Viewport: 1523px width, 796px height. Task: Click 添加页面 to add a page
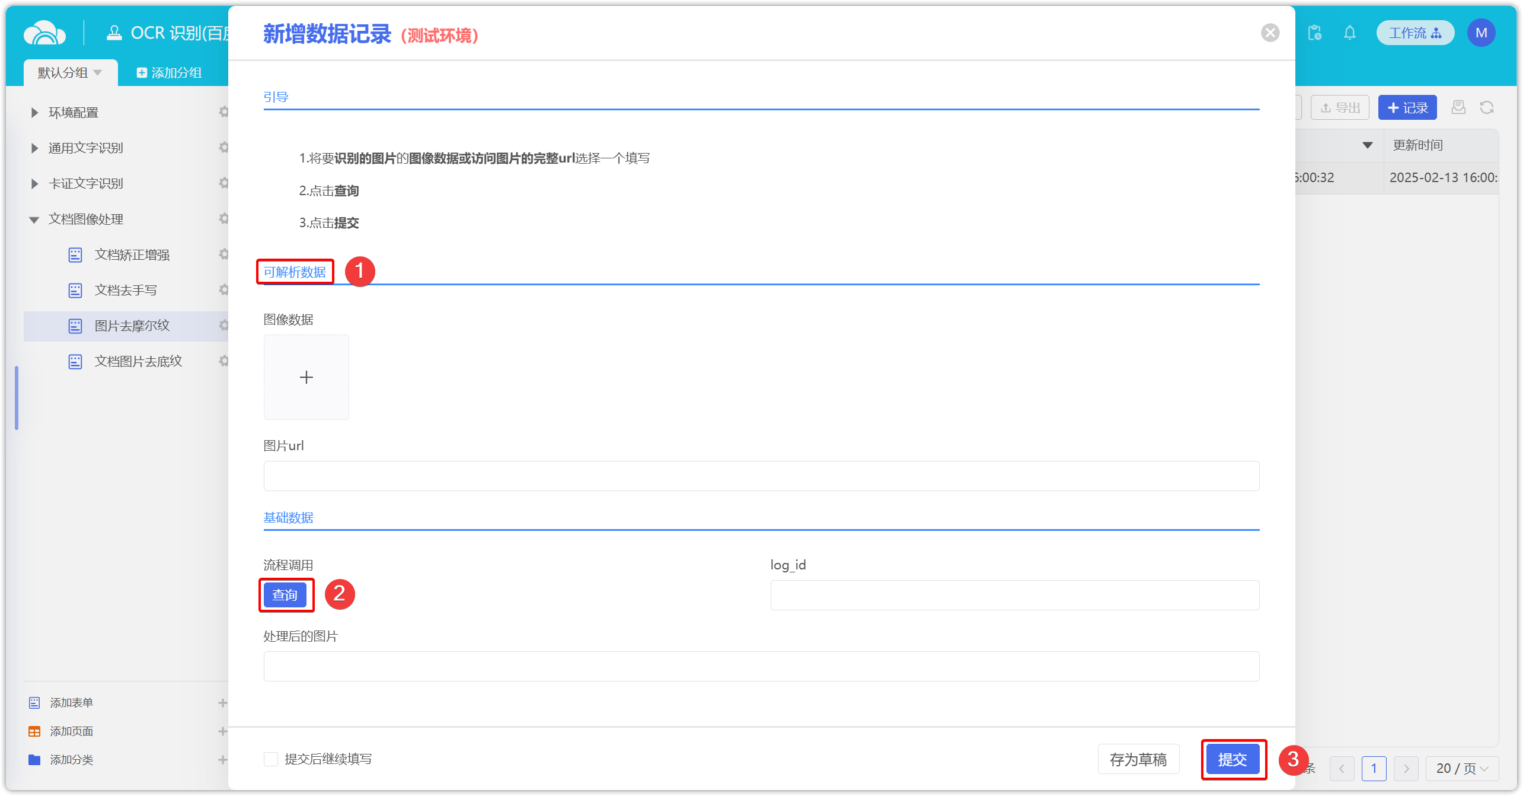71,731
